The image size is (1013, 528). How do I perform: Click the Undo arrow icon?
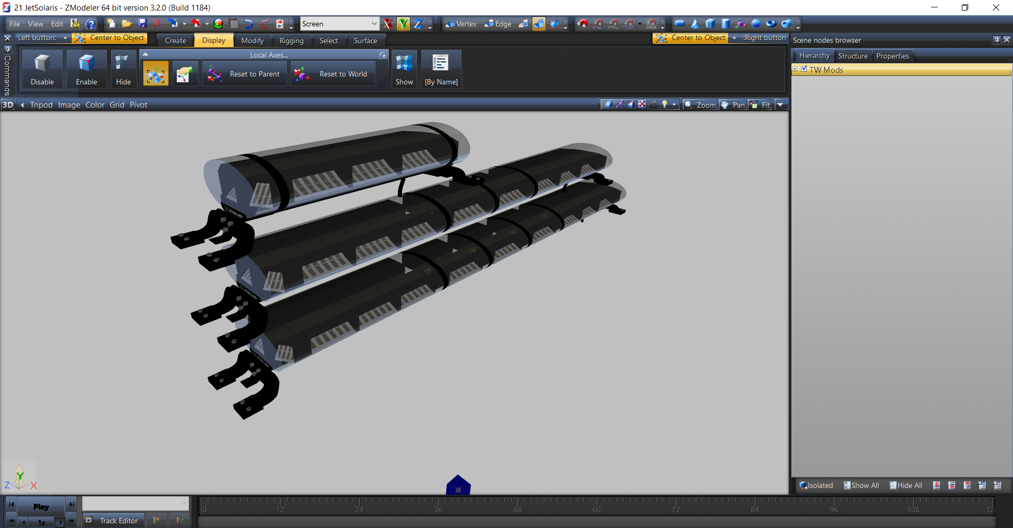point(249,24)
